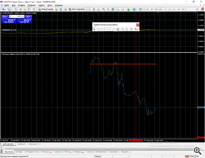Click the zoom out magnifier icon
Viewport: 205px width, 158px height.
pyautogui.click(x=108, y=9)
